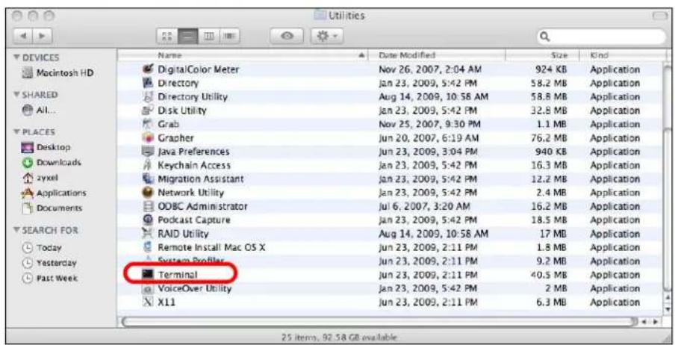Select the Yesterday saved search
This screenshot has width=675, height=345.
[49, 263]
